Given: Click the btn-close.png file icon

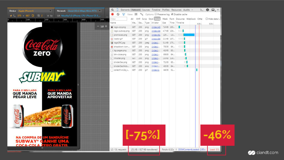Looking at the screenshot, I should tap(112, 54).
